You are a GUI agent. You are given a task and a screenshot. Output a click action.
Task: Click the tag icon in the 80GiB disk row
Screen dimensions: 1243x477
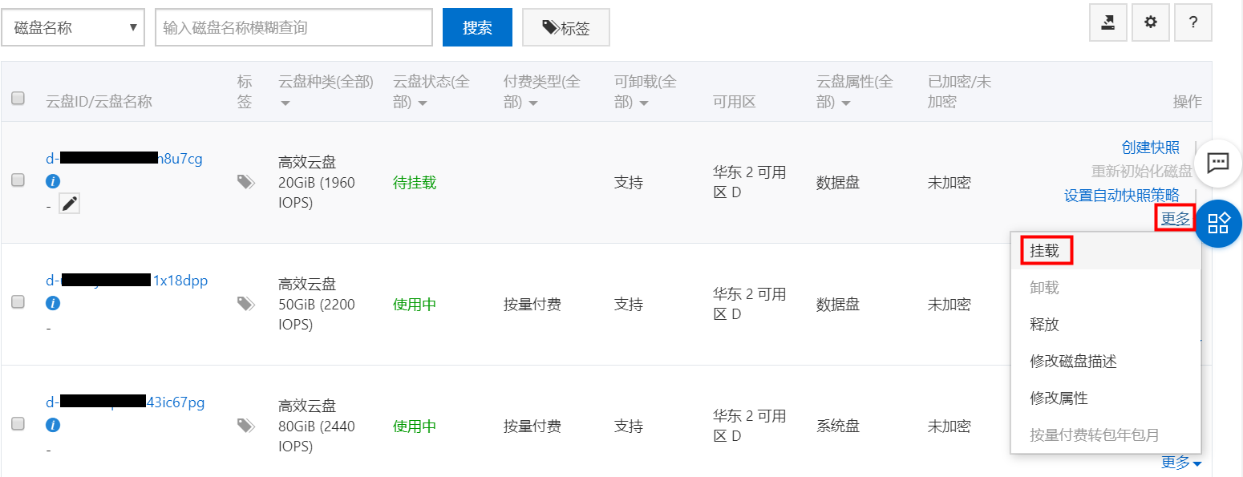pyautogui.click(x=245, y=426)
